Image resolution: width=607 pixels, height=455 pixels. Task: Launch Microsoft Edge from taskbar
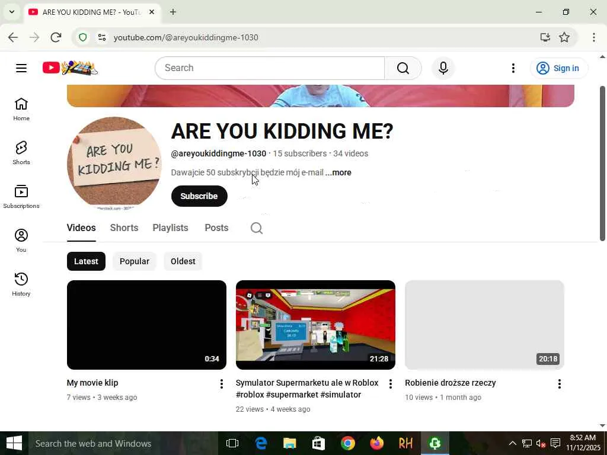point(261,443)
